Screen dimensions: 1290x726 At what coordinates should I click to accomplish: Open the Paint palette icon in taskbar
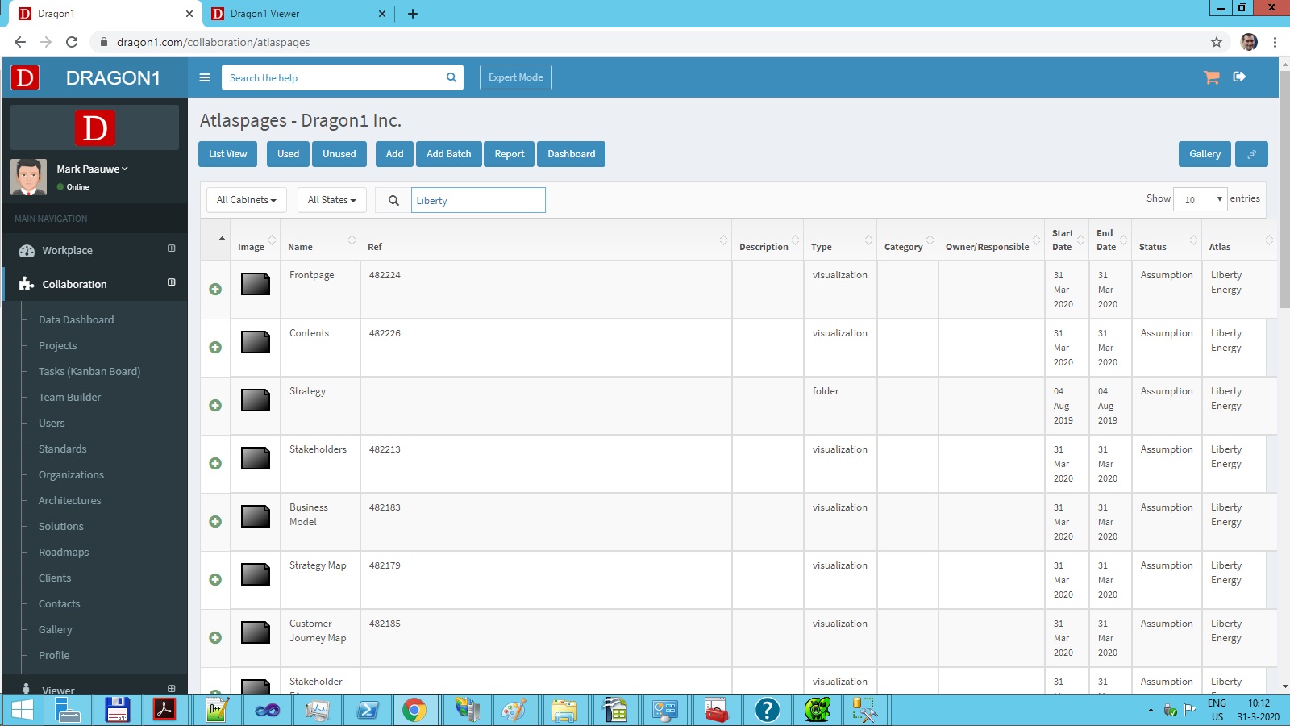pos(514,710)
